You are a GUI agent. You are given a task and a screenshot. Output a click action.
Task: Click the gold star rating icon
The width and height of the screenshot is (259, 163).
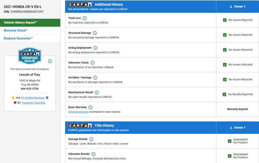13,97
